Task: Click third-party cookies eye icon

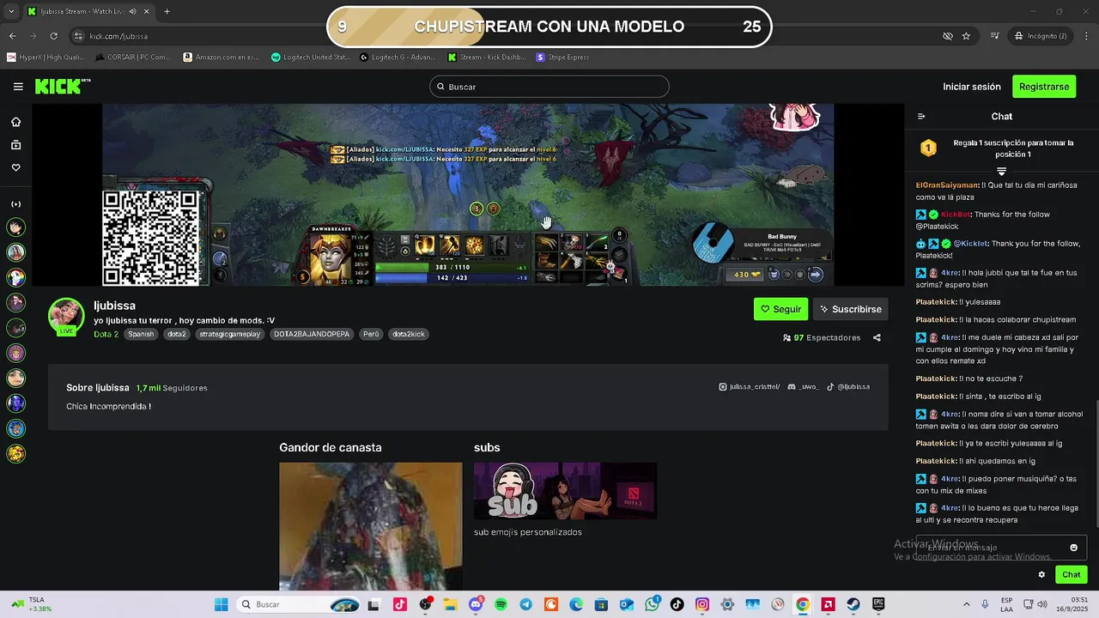Action: tap(948, 36)
